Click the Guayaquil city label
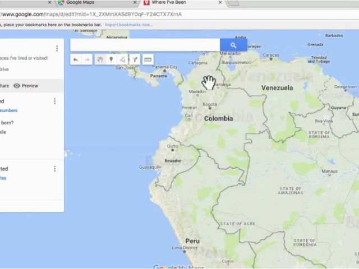359x269 pixels. [x=150, y=167]
